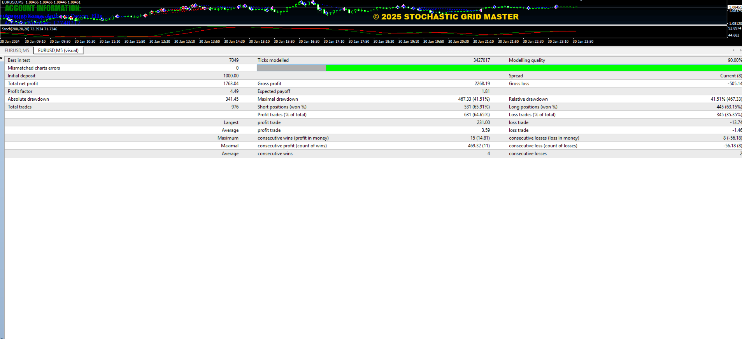Click the 30 Jan 23:50 time label
The height and width of the screenshot is (339, 742).
click(x=583, y=42)
